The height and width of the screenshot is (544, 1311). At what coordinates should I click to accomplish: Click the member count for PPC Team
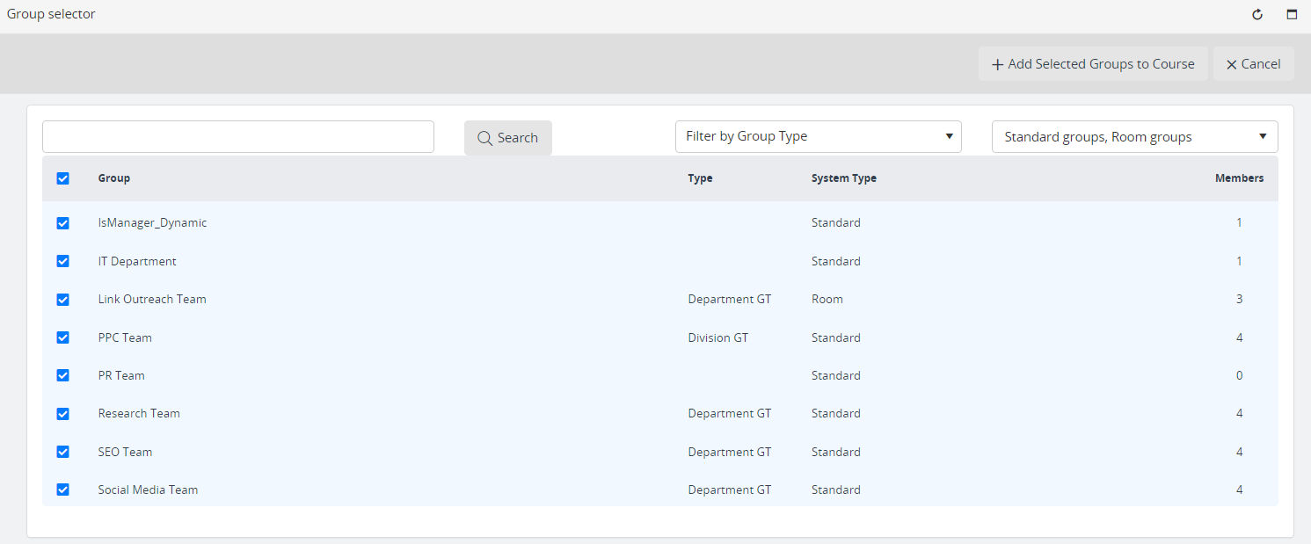click(1240, 337)
